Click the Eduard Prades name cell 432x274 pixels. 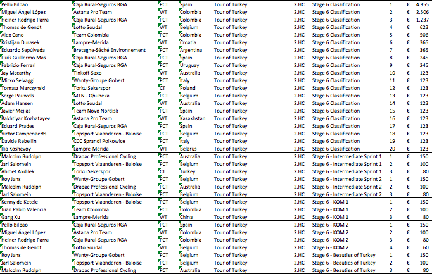pos(18,126)
